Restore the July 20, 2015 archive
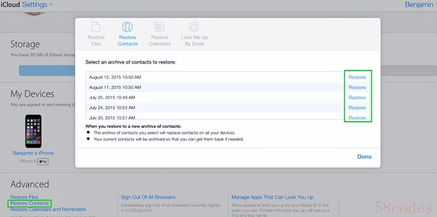The image size is (437, 217). (357, 118)
